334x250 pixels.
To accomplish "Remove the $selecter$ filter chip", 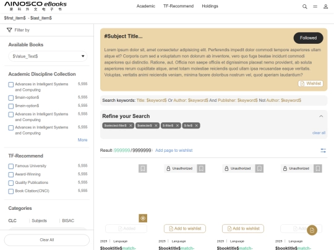I will coord(156,126).
